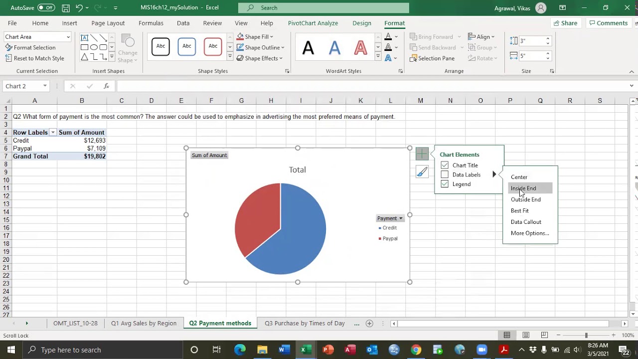Image resolution: width=638 pixels, height=359 pixels.
Task: Click Reset to Match Style
Action: click(x=35, y=58)
